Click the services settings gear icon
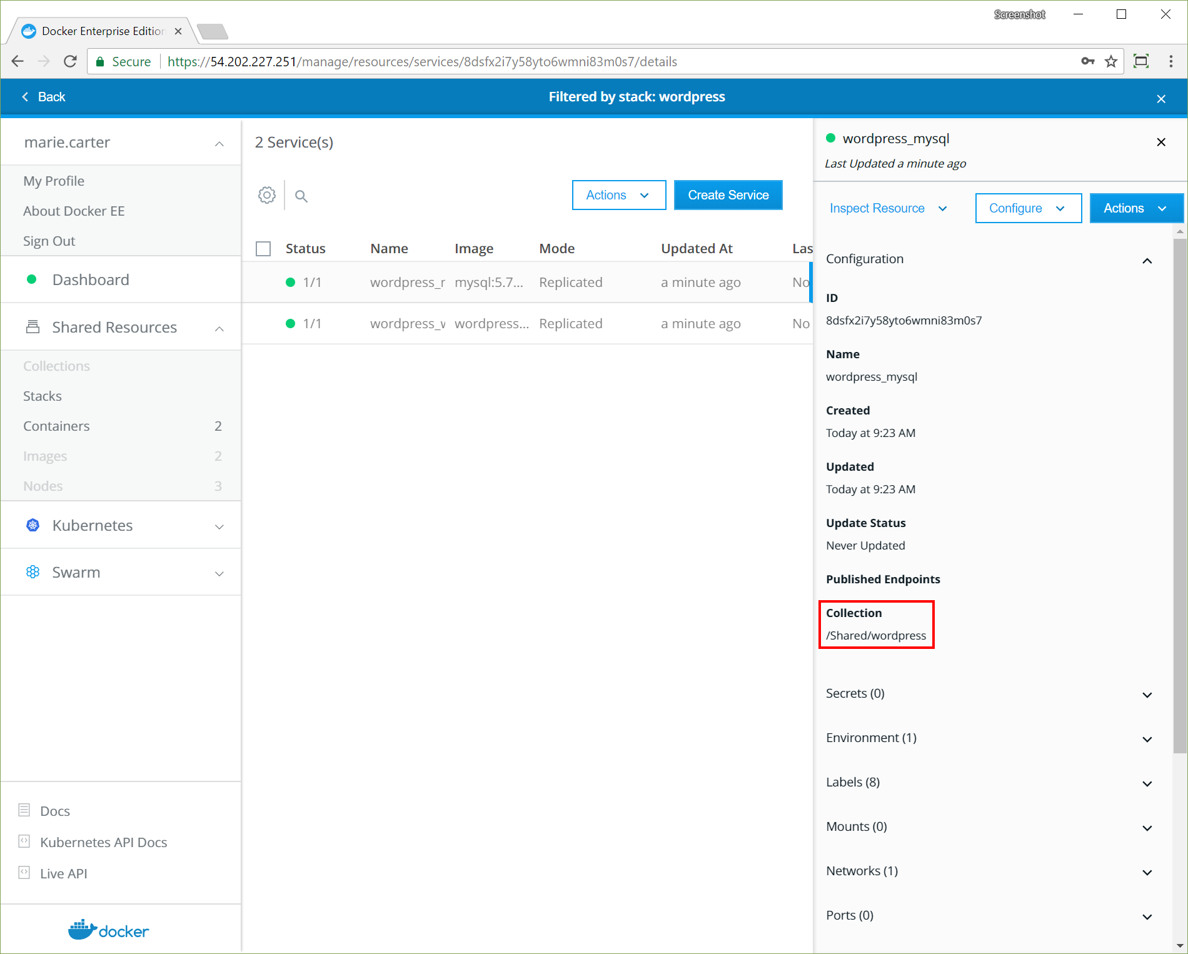Viewport: 1188px width, 954px height. [267, 195]
